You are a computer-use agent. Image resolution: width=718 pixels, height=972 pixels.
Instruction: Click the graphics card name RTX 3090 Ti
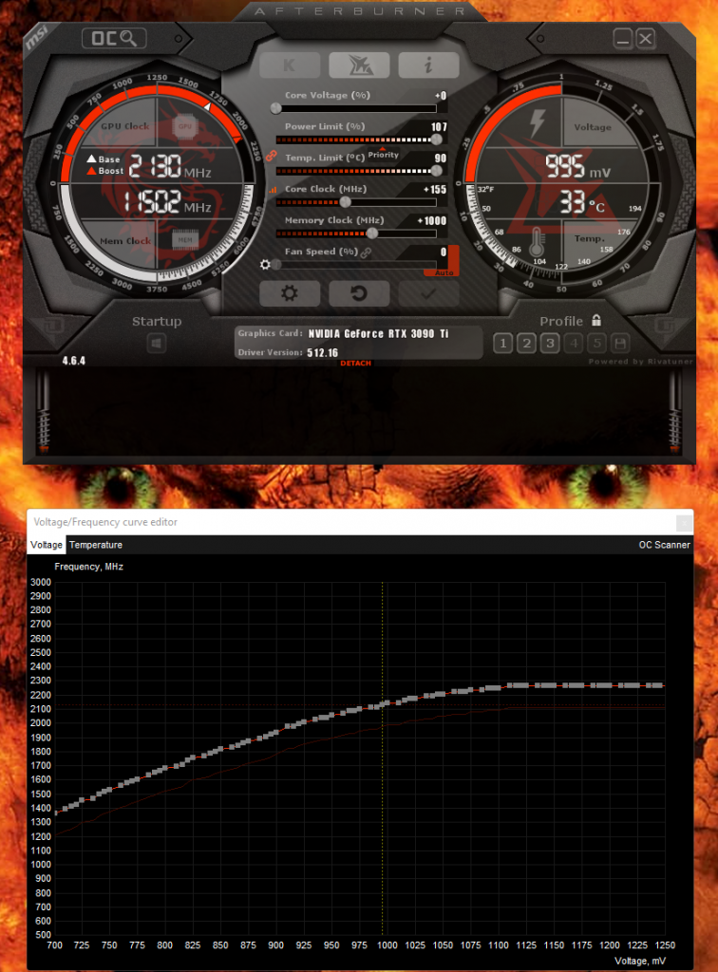[378, 333]
